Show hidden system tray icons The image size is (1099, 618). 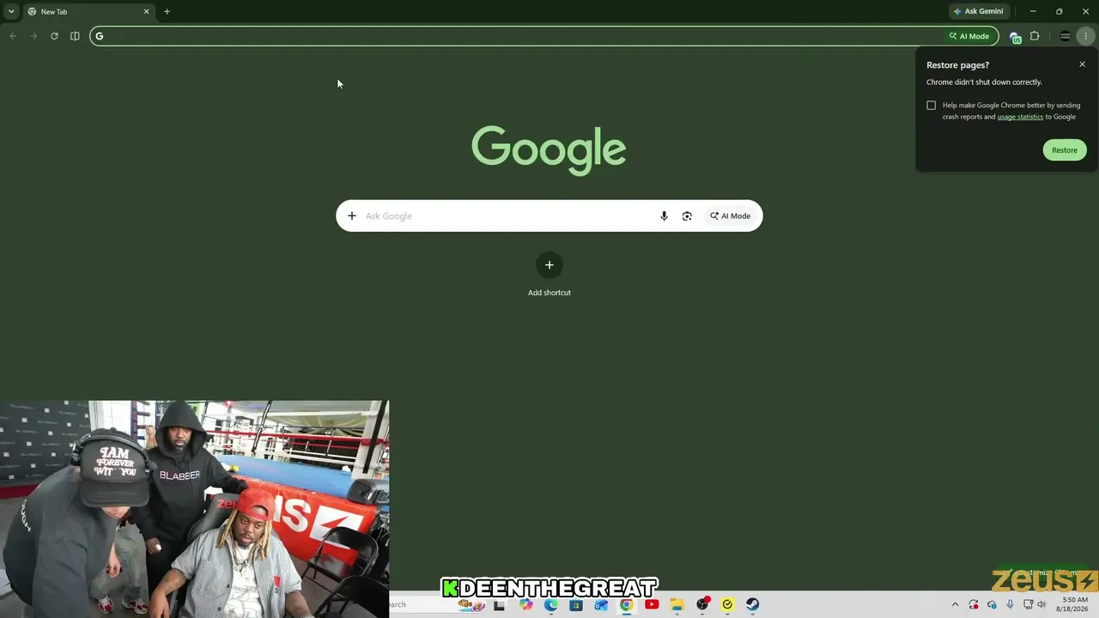tap(955, 604)
